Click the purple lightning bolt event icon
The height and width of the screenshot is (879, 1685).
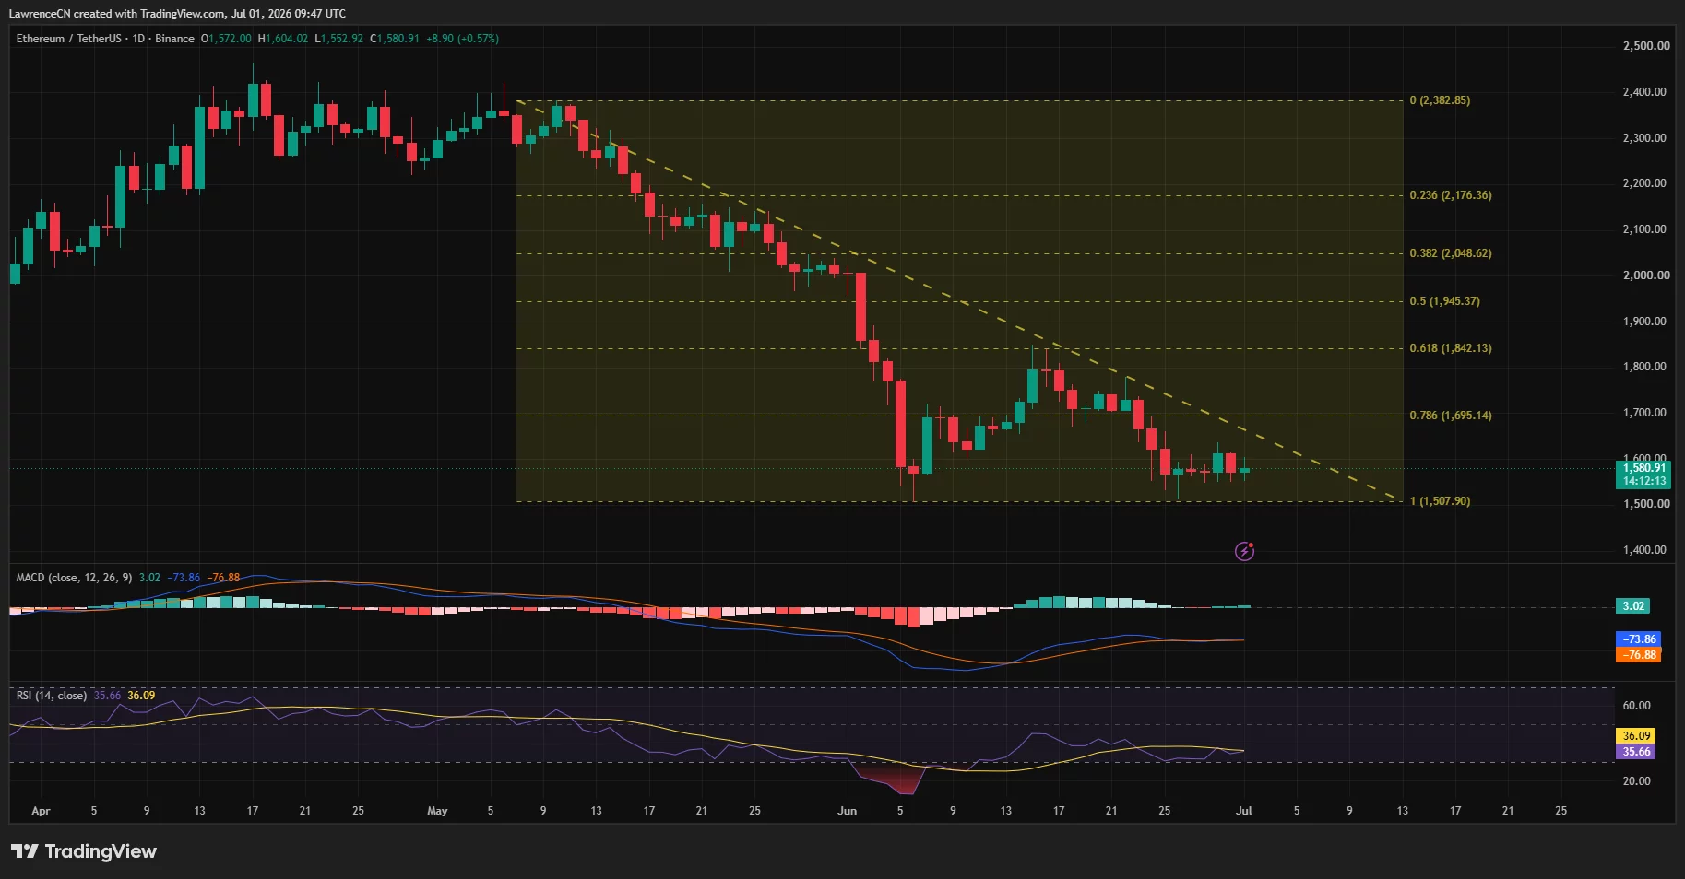[1244, 551]
